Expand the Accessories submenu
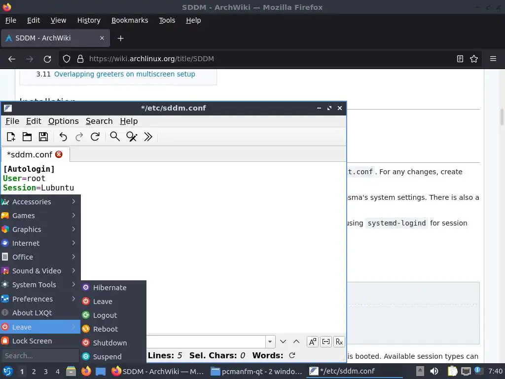Viewport: 505px width, 379px height. 40,202
